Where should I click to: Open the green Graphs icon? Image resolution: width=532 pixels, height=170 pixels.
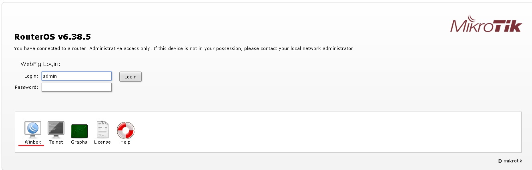79,131
